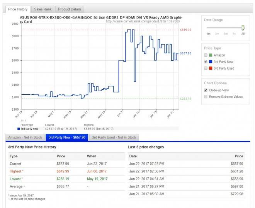Click the When column header
This screenshot has width=255, height=208.
92,156
